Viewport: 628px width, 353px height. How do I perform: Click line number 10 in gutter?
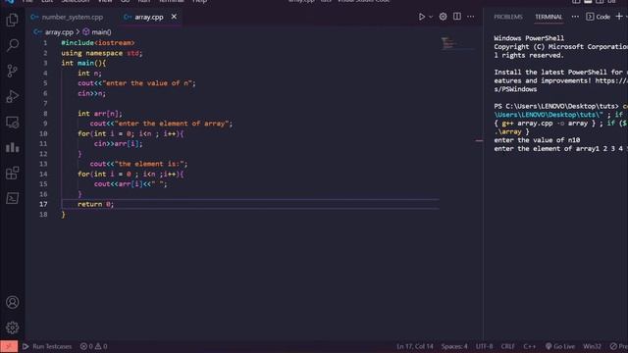point(43,133)
